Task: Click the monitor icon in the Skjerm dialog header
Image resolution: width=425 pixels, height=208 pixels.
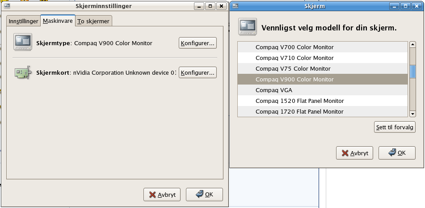Action: point(248,27)
